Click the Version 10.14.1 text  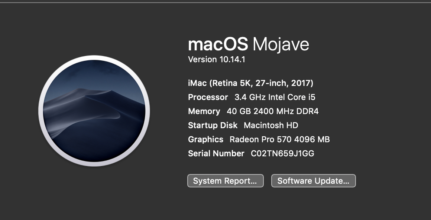pos(216,59)
